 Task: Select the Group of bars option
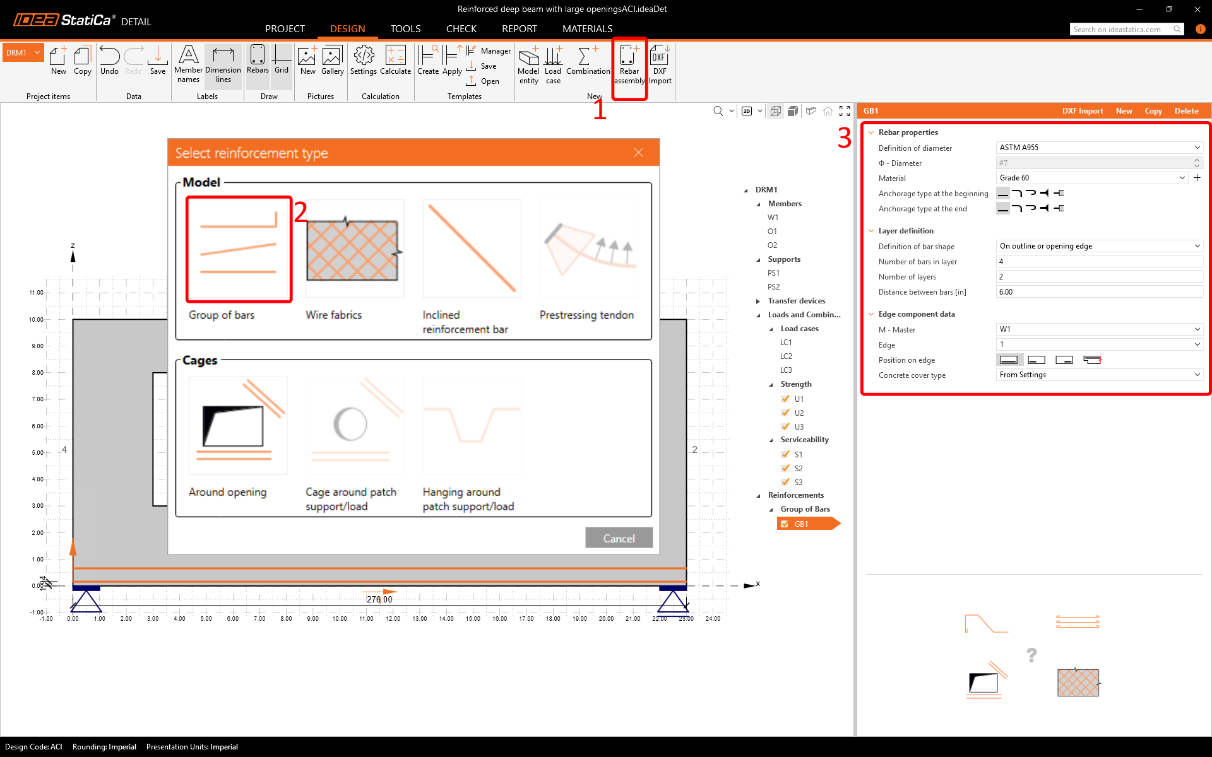pos(239,250)
